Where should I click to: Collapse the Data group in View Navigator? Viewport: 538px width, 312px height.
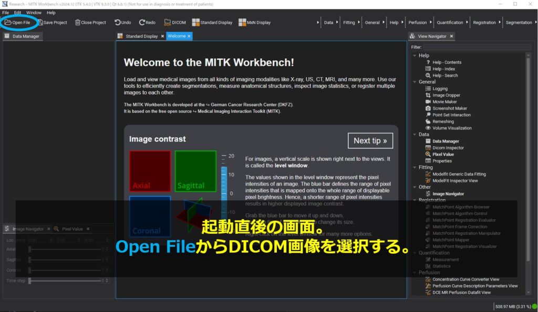pyautogui.click(x=415, y=135)
